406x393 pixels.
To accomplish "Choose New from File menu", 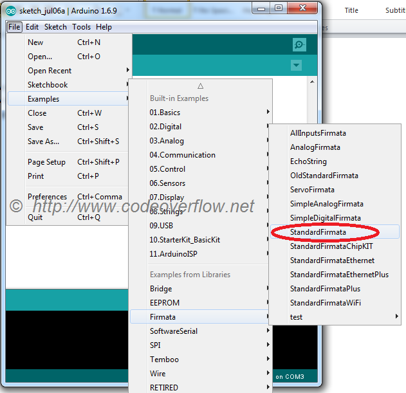I will pyautogui.click(x=68, y=42).
